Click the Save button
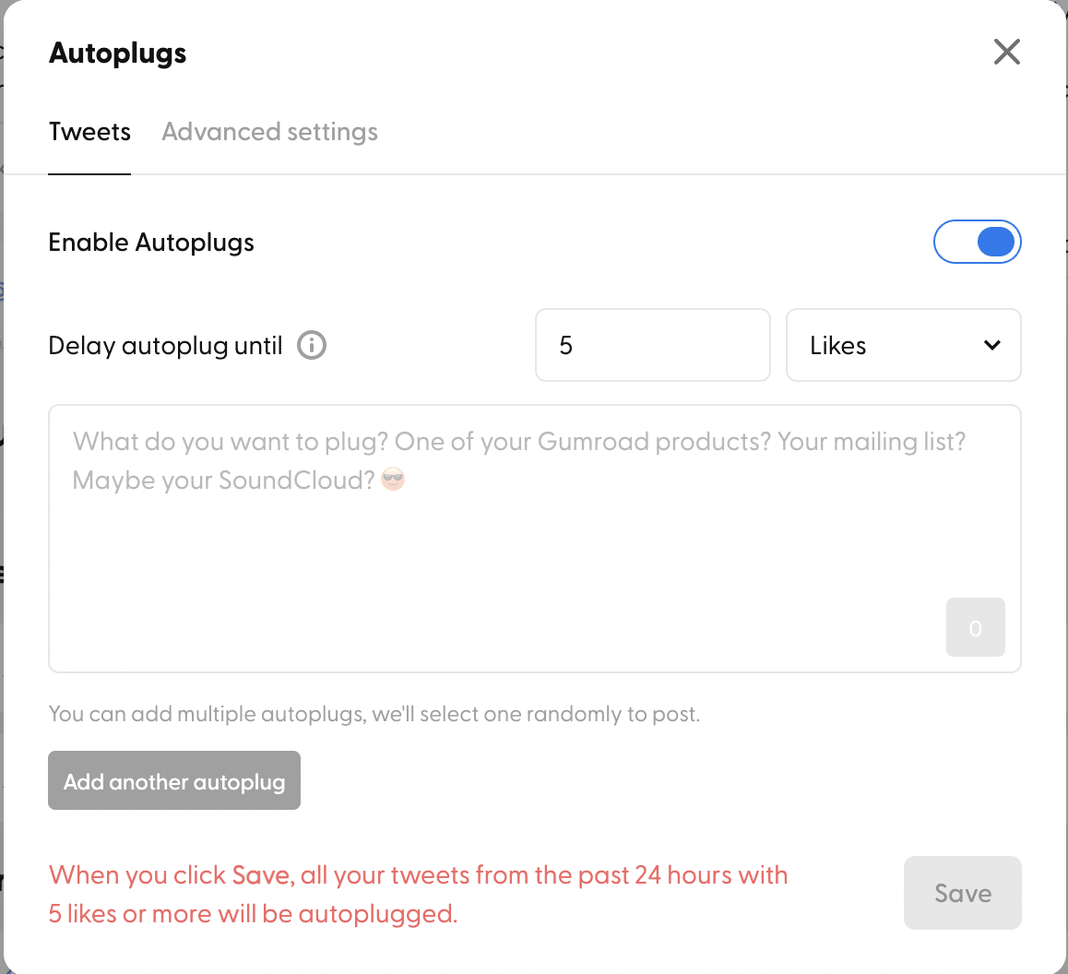The height and width of the screenshot is (974, 1068). pyautogui.click(x=963, y=893)
